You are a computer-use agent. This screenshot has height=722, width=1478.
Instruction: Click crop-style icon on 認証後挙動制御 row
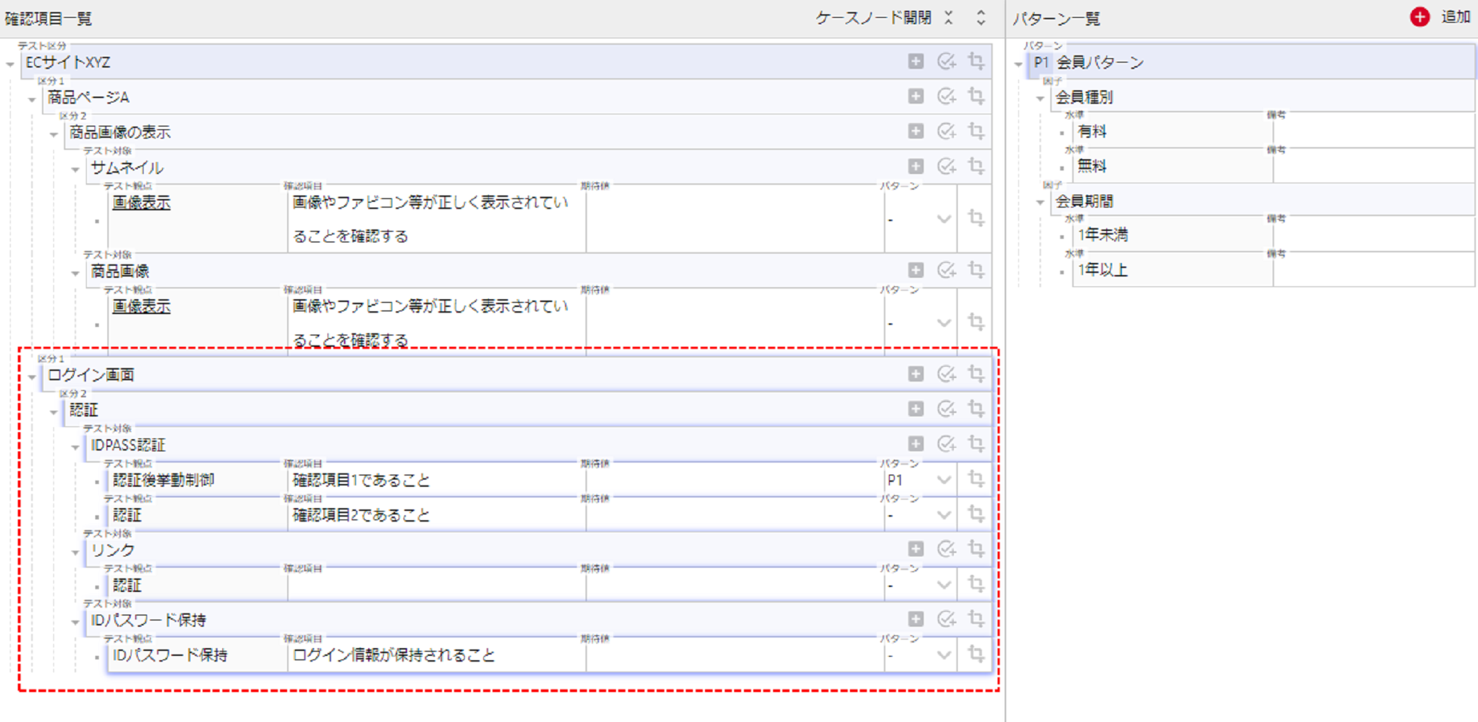point(976,479)
